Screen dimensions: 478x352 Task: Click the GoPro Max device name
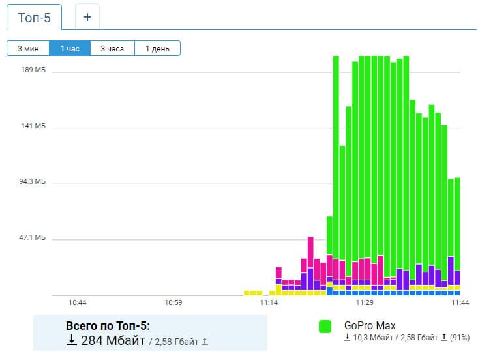370,325
